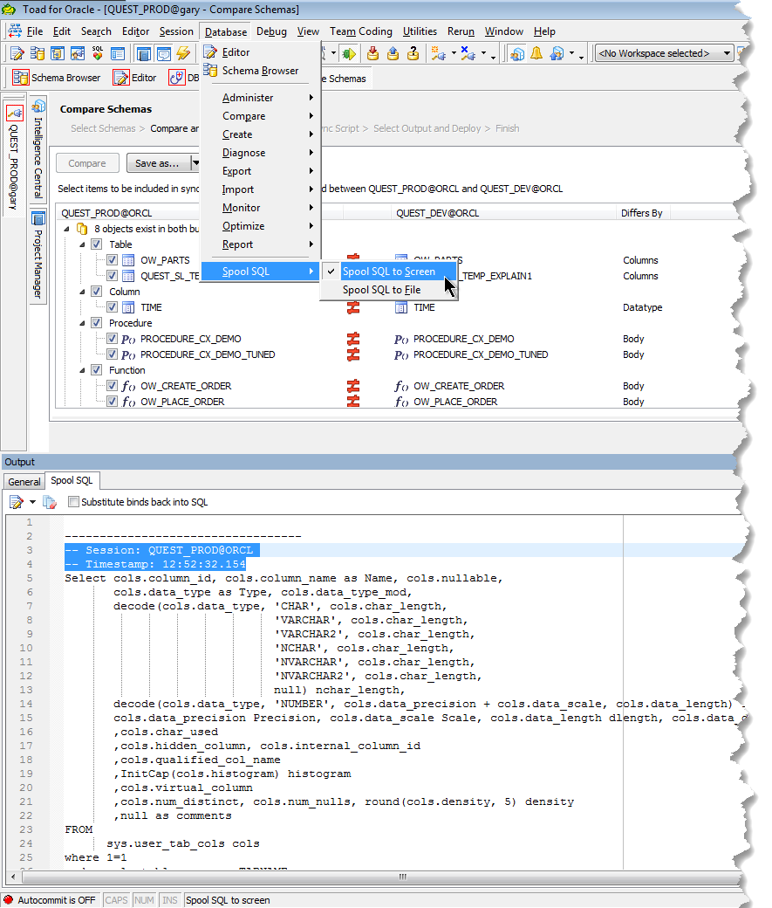Click the copy-clear icon in the Output toolbar
The image size is (772, 908).
[x=50, y=502]
